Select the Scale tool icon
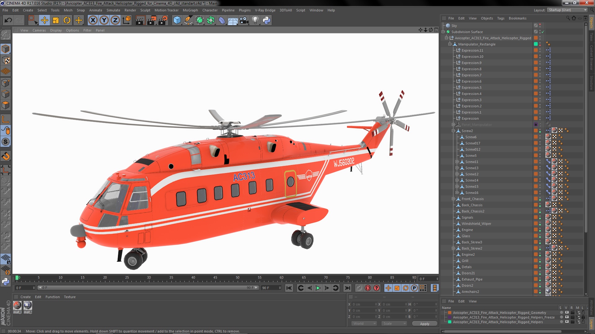 click(56, 20)
